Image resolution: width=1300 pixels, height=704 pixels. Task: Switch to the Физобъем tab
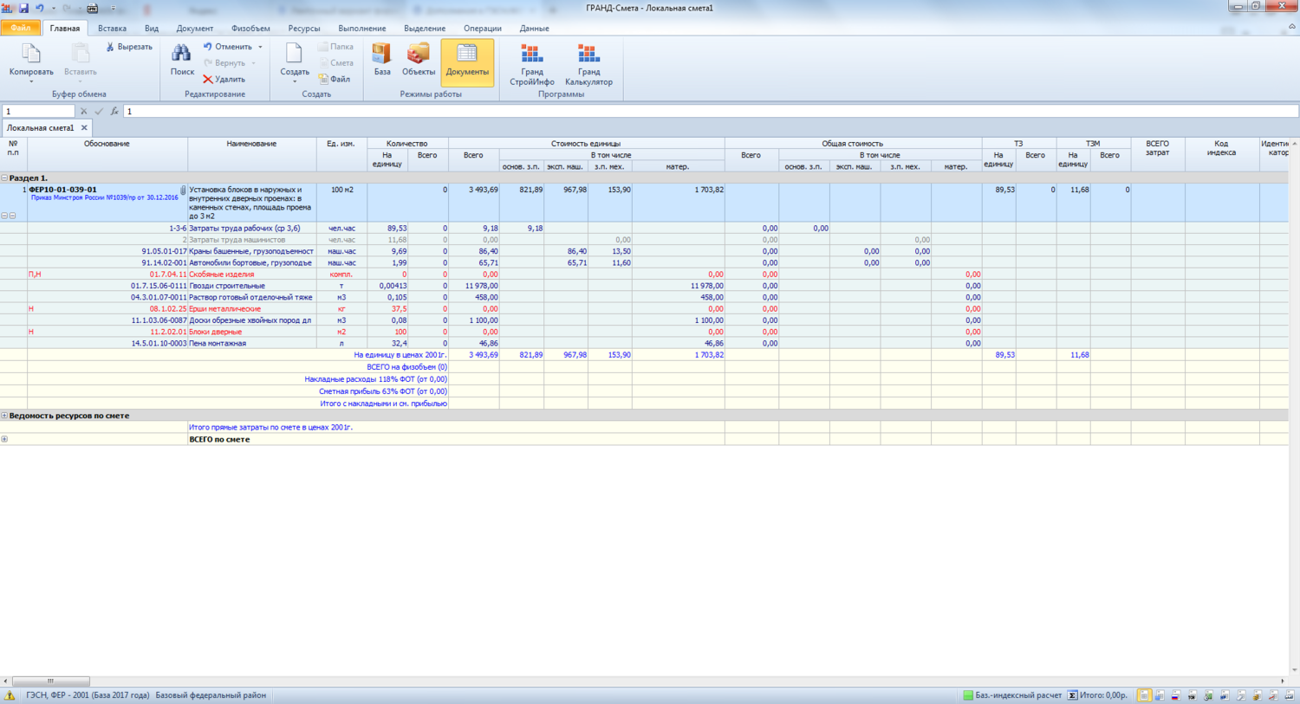[x=250, y=29]
